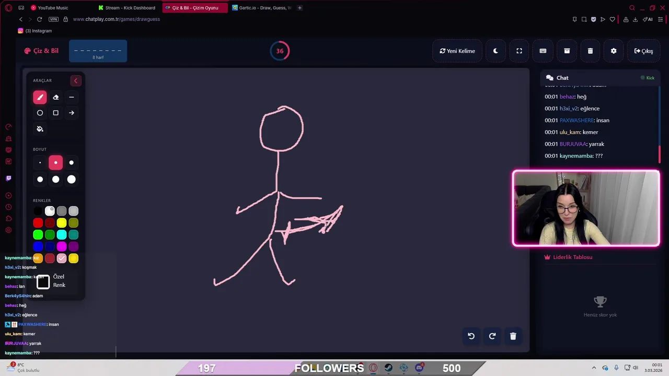Choose the smallest brush size

coord(40,162)
